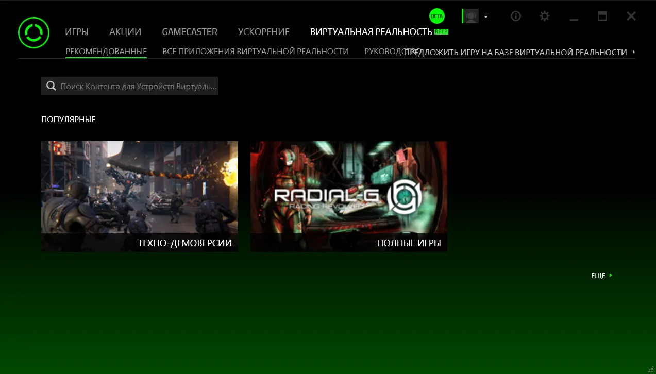Image resolution: width=656 pixels, height=374 pixels.
Task: Click the window resize grip corner
Action: pyautogui.click(x=651, y=369)
